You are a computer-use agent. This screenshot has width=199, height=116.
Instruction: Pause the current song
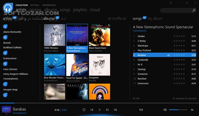click(100, 110)
